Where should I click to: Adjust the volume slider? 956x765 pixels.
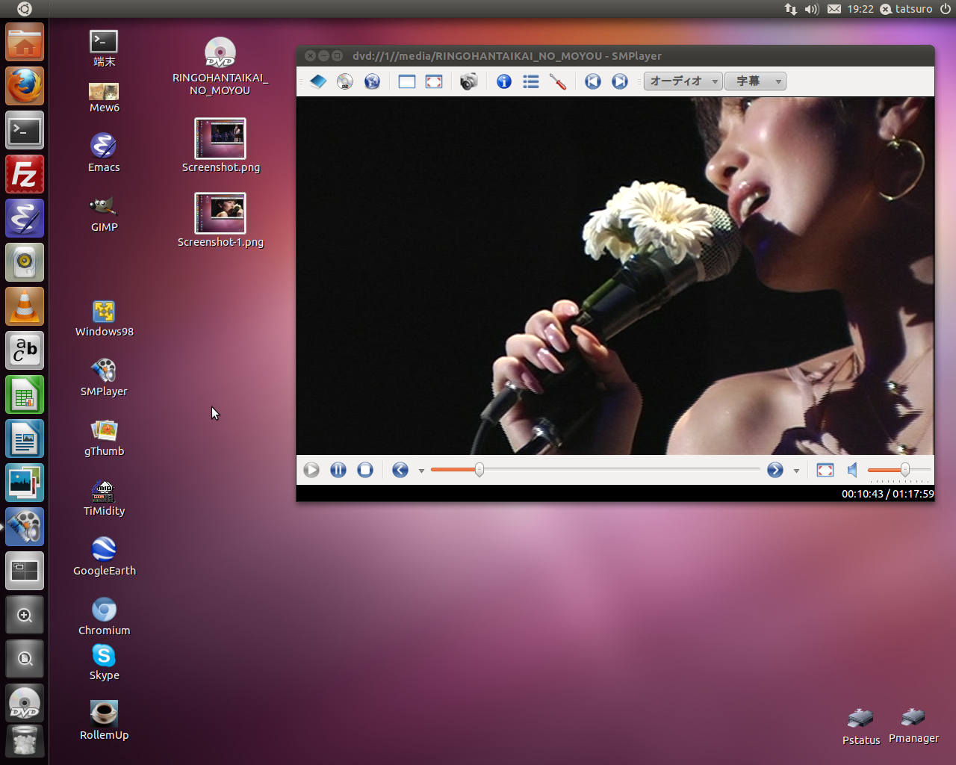click(899, 470)
